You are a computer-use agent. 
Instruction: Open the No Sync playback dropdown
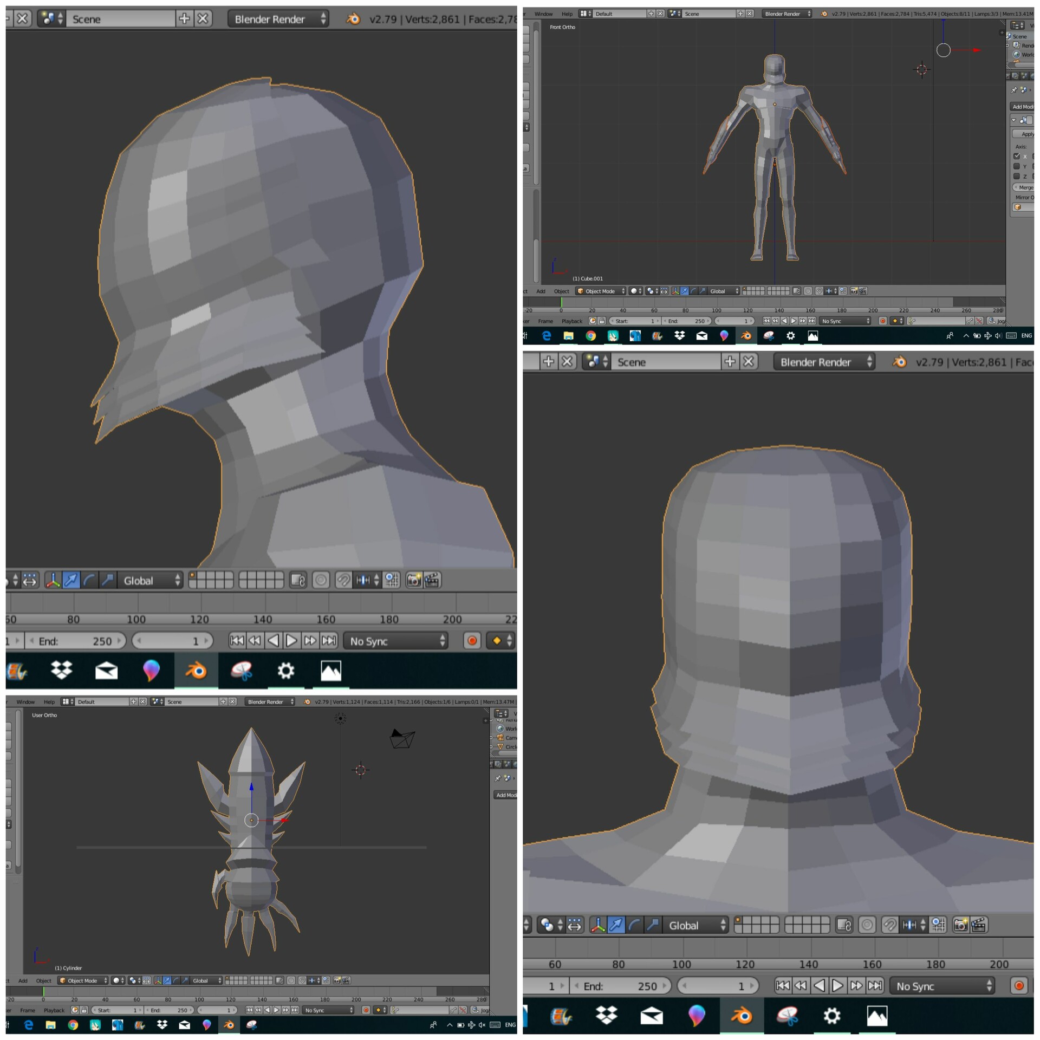pyautogui.click(x=395, y=641)
